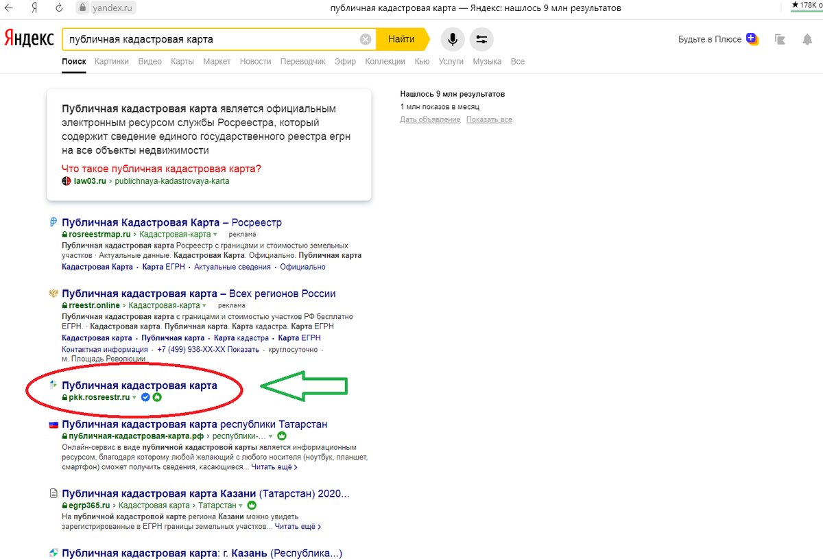Screen dimensions: 823x559
Task: Expand the rosreestrmap.ru Кадастровая-карта dropdown arrow
Action: [215, 235]
